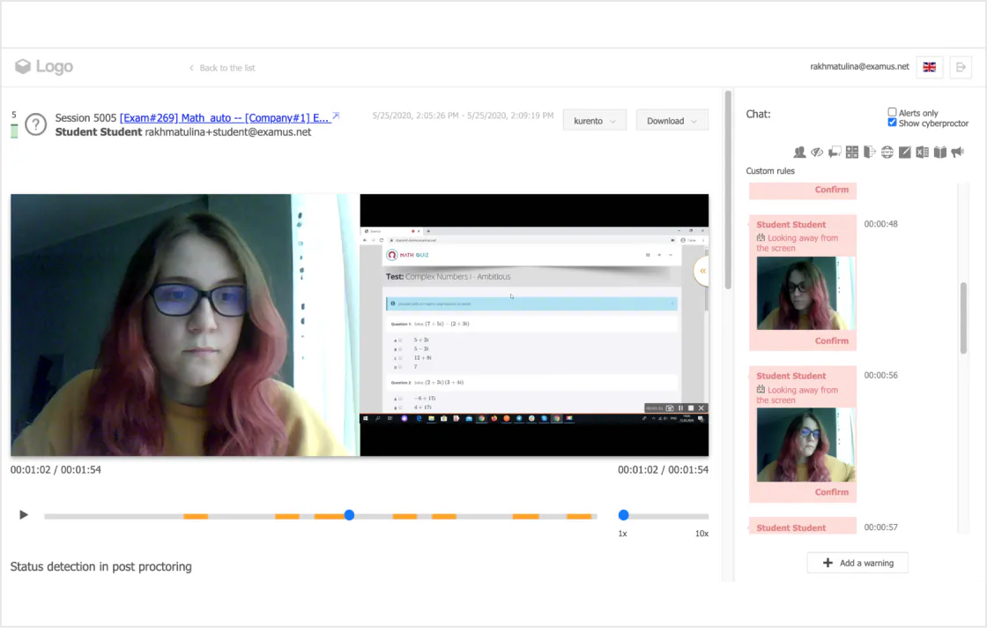987x628 pixels.
Task: Click the playback speed slider handle
Action: click(624, 515)
